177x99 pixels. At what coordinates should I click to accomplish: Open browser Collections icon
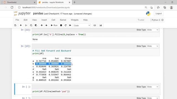[165, 7]
